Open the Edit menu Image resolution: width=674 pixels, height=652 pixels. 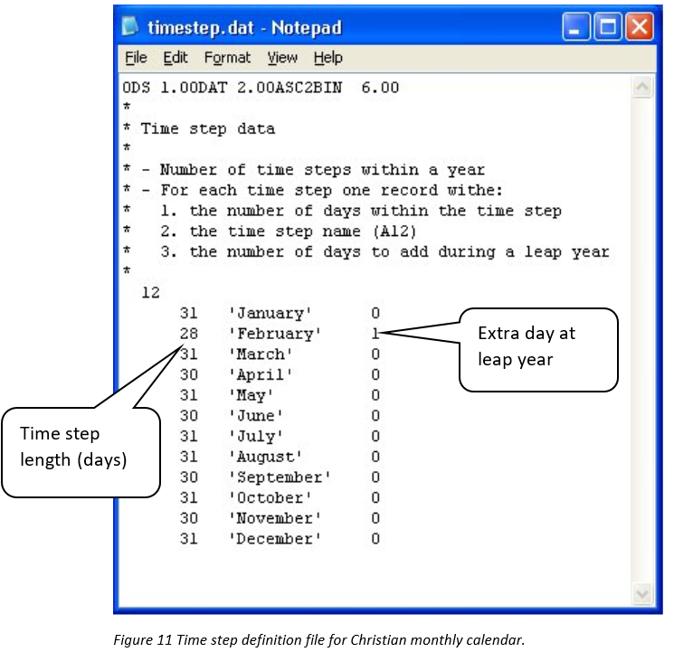176,58
